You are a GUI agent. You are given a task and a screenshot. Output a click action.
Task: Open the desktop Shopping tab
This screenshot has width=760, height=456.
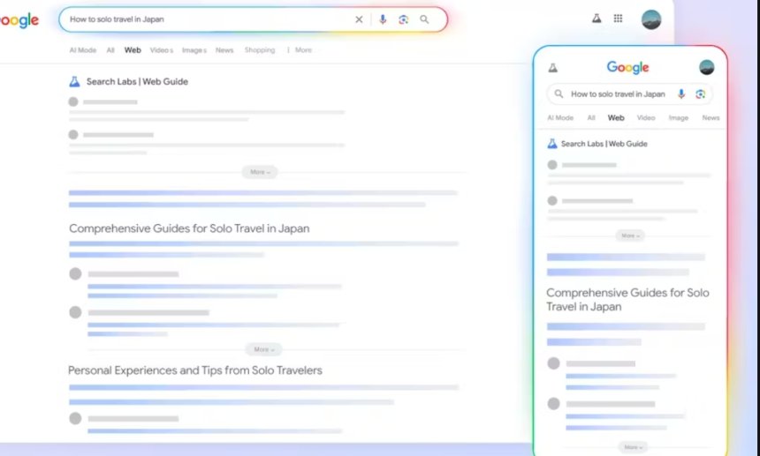tap(260, 49)
